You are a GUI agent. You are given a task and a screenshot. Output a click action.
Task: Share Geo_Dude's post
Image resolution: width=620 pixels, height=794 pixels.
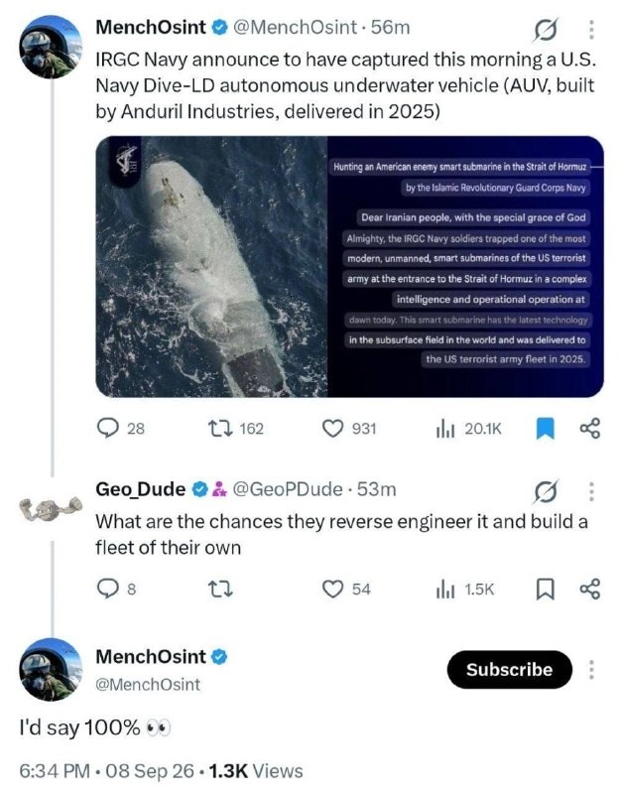tap(589, 589)
